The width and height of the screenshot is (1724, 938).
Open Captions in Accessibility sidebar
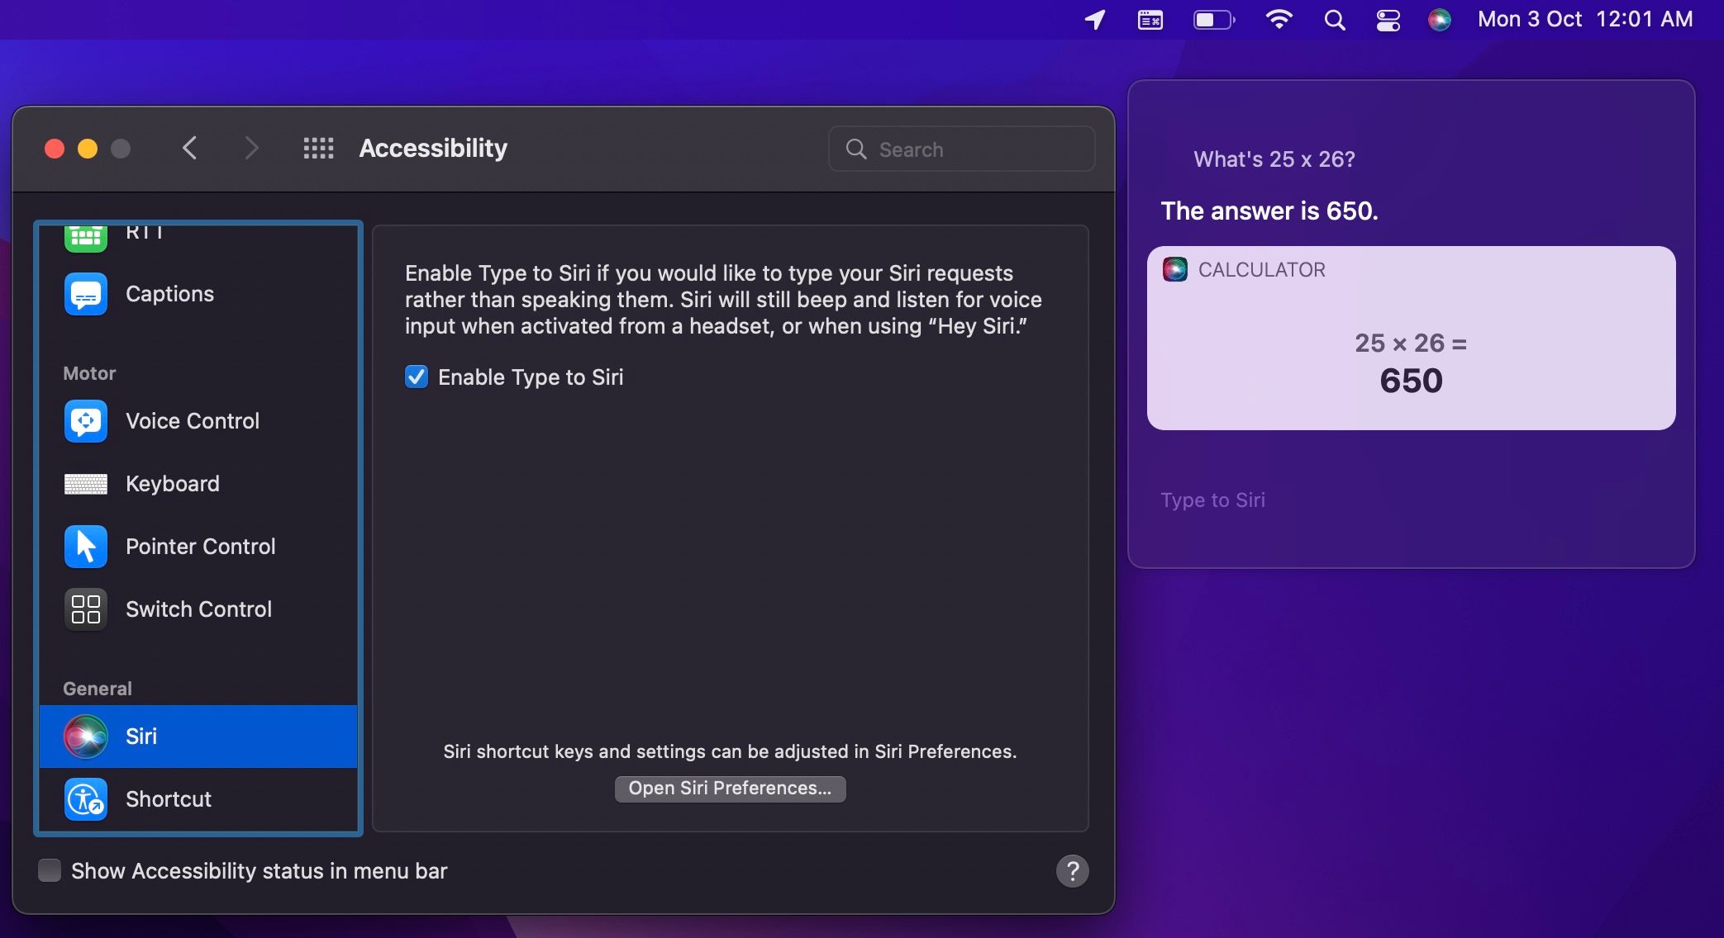coord(198,294)
